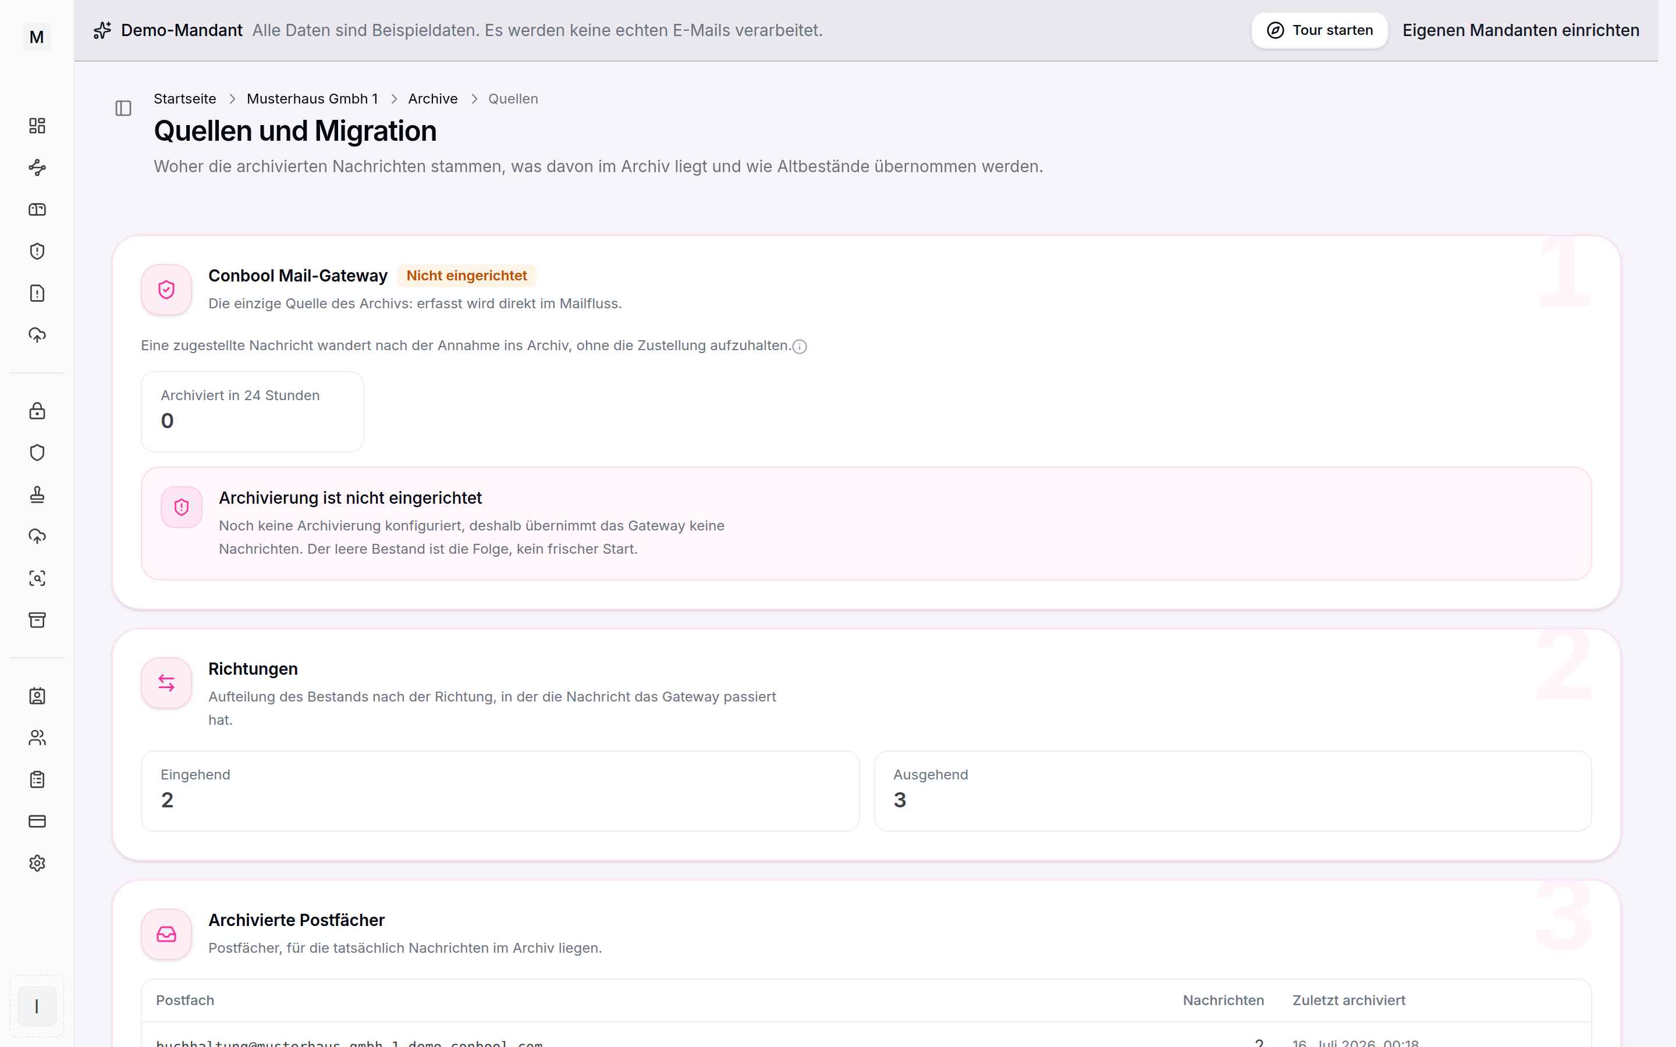Click the Demo-Mandant label in the banner

(182, 30)
